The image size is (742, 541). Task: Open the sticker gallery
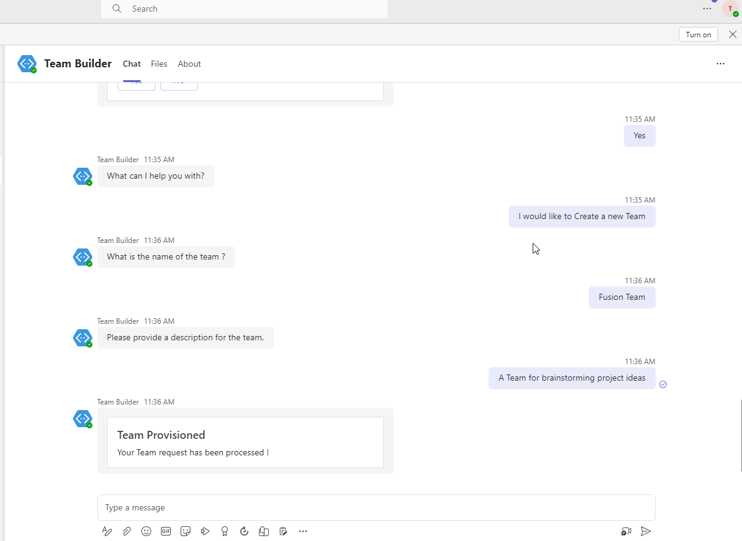[185, 531]
